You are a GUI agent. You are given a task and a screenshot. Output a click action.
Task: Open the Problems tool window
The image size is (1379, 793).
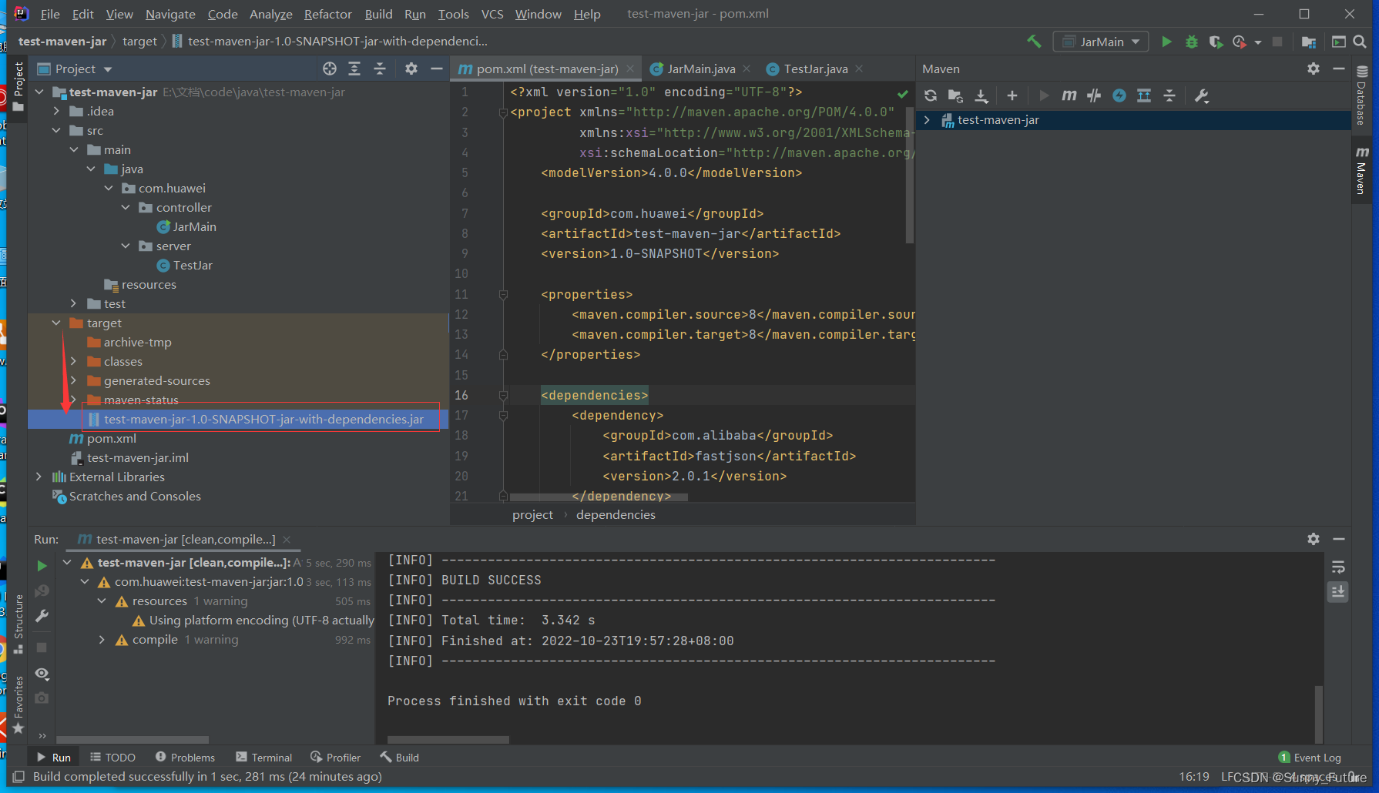(185, 758)
